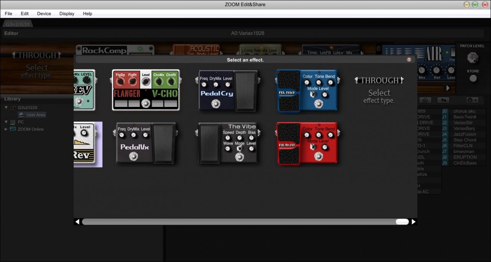
Task: Select patch J5 Step Chord
Action: (464, 140)
